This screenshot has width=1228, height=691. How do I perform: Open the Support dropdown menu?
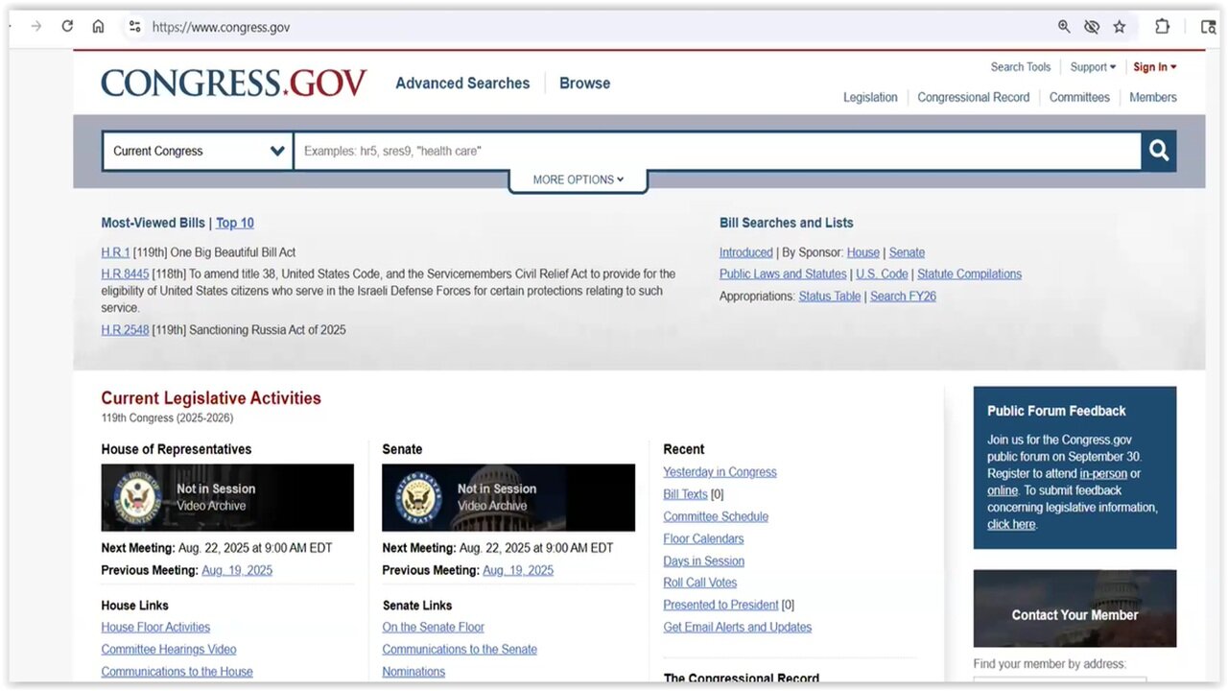[x=1093, y=67]
